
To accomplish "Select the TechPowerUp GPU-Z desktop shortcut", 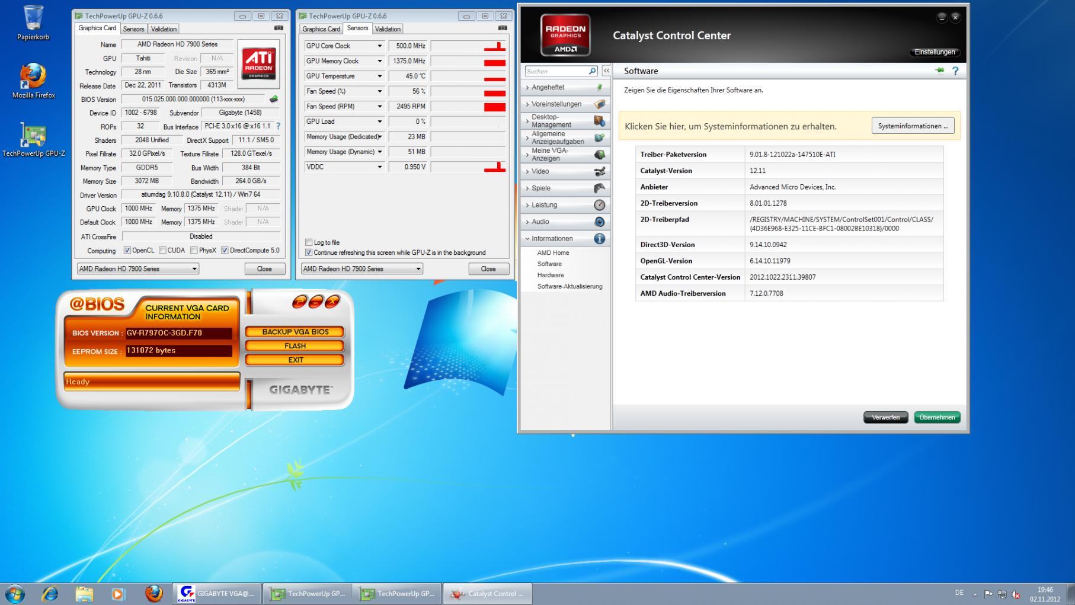I will [x=34, y=140].
